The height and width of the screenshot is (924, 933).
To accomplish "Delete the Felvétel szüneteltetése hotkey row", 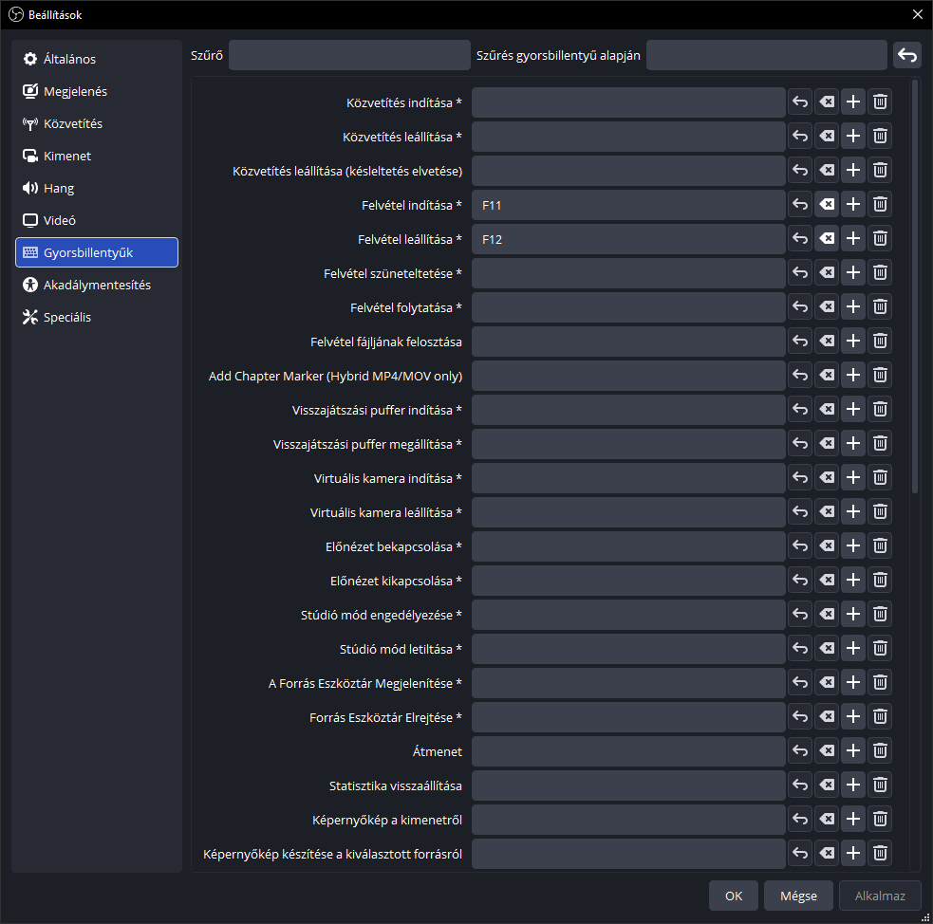I will point(880,272).
